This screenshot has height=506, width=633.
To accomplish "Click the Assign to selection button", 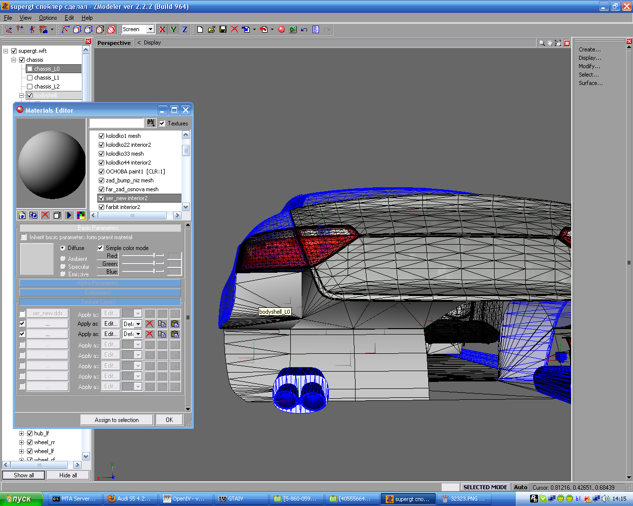I will (117, 420).
